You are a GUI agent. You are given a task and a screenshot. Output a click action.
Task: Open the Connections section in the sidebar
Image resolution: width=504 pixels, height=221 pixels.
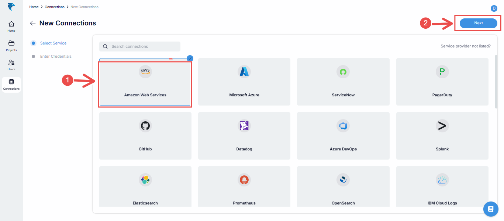point(11,85)
